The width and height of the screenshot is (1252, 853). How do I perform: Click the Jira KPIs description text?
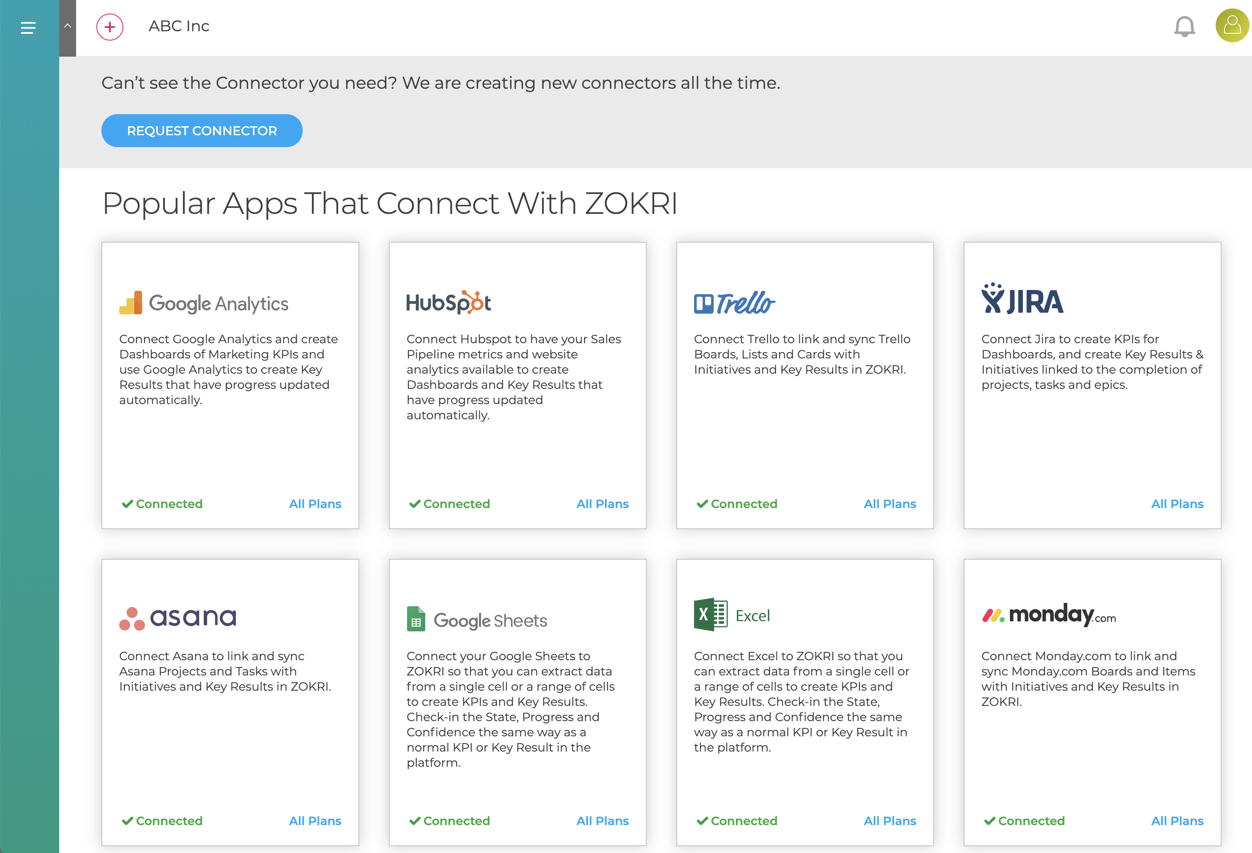click(1092, 361)
